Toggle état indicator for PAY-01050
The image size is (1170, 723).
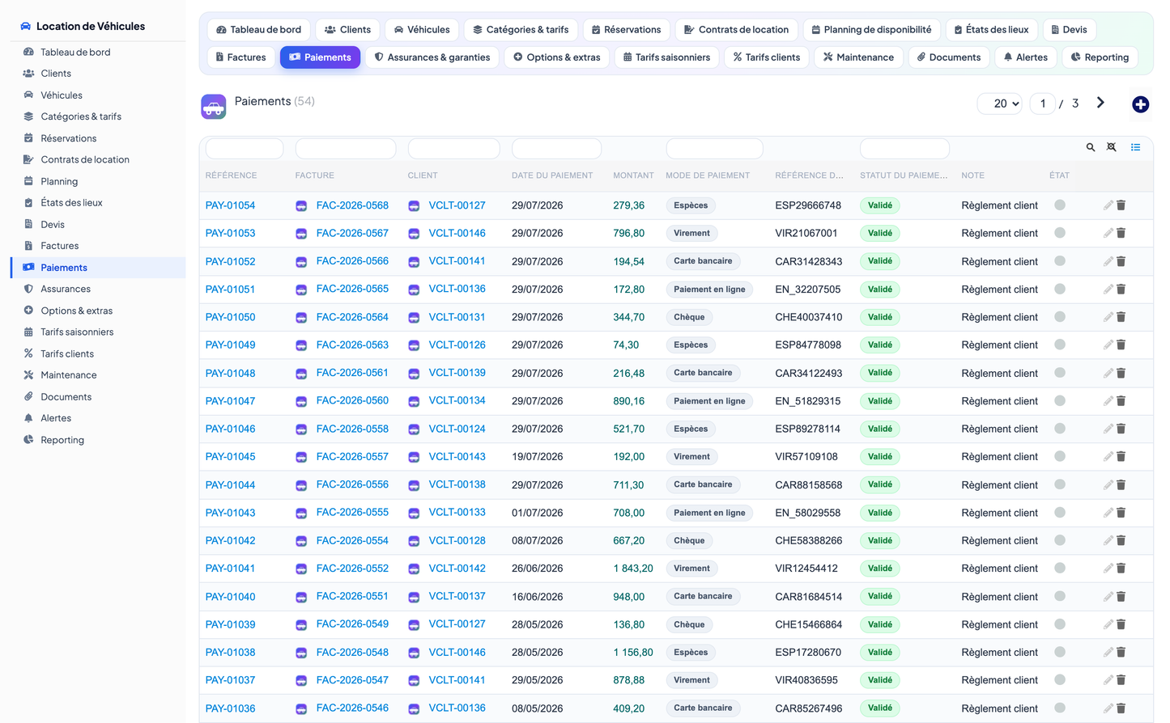click(1060, 317)
